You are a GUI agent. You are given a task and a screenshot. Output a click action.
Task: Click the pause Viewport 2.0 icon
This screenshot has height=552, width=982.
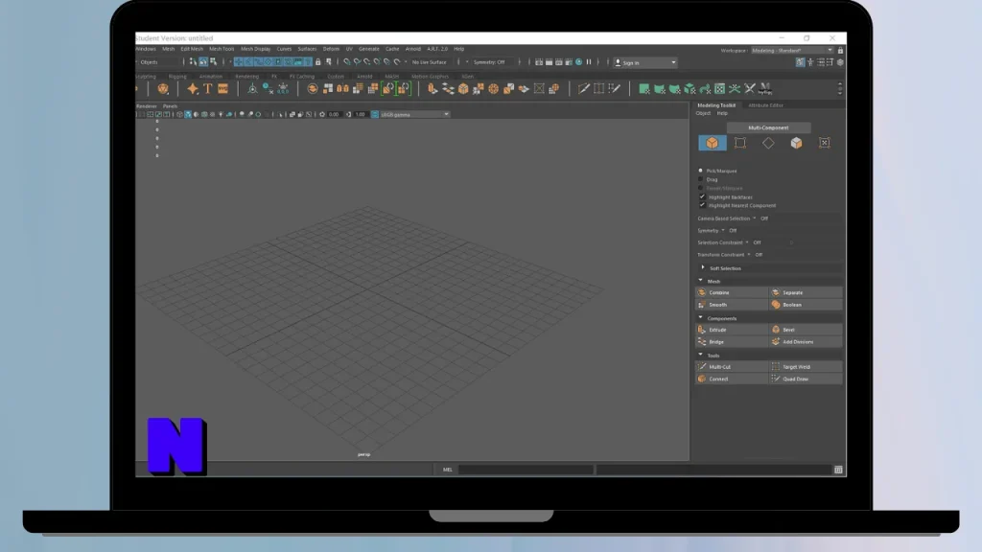[589, 62]
